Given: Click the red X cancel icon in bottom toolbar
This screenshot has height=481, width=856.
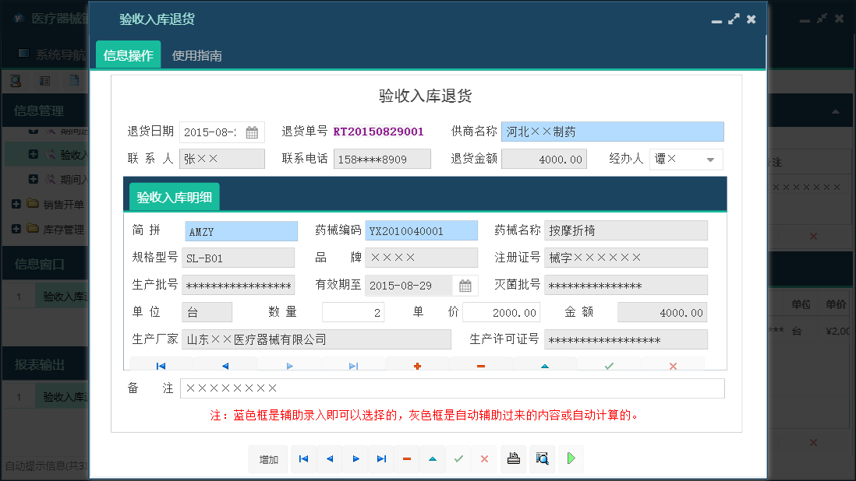Looking at the screenshot, I should coord(484,459).
